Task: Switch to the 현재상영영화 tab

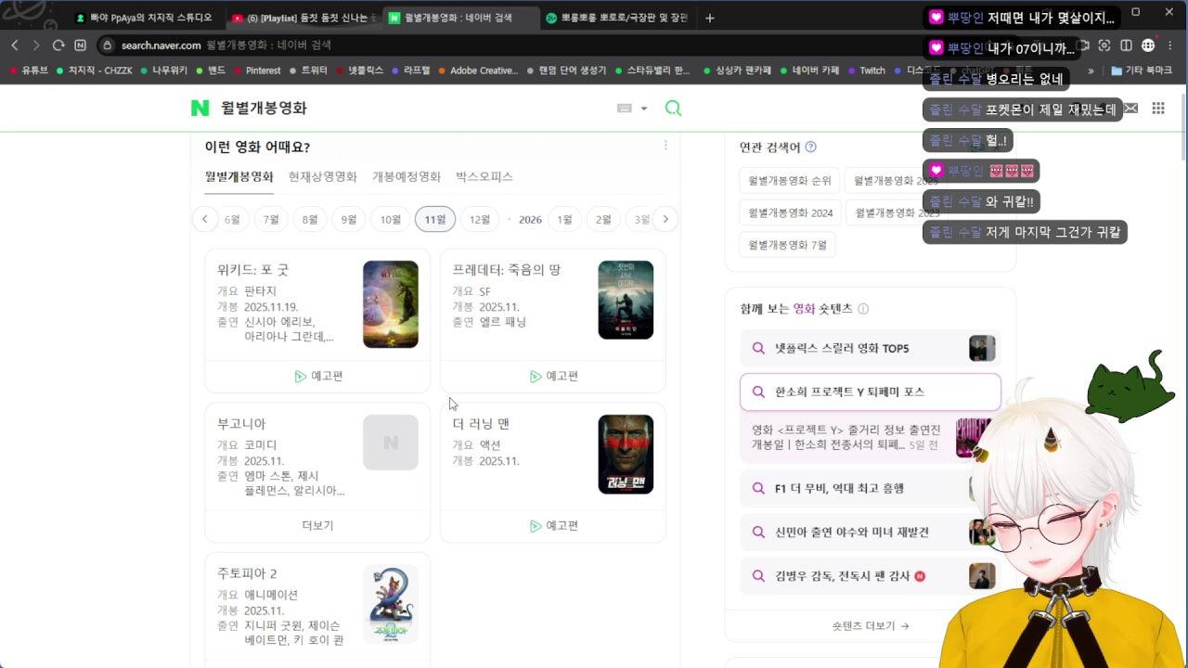Action: point(323,176)
